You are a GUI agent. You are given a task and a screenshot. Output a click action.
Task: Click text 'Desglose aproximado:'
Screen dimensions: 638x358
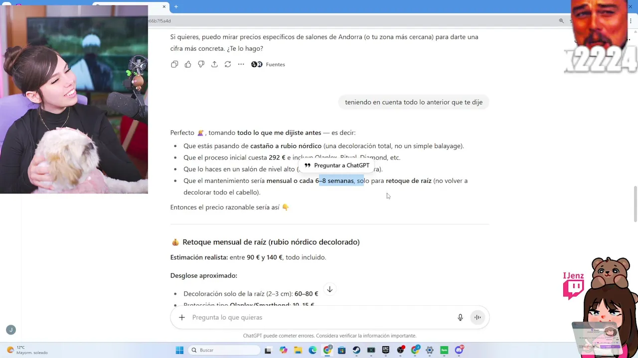click(x=204, y=275)
